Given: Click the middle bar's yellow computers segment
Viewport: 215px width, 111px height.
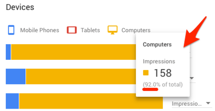Looking at the screenshot, I should [x=81, y=76].
